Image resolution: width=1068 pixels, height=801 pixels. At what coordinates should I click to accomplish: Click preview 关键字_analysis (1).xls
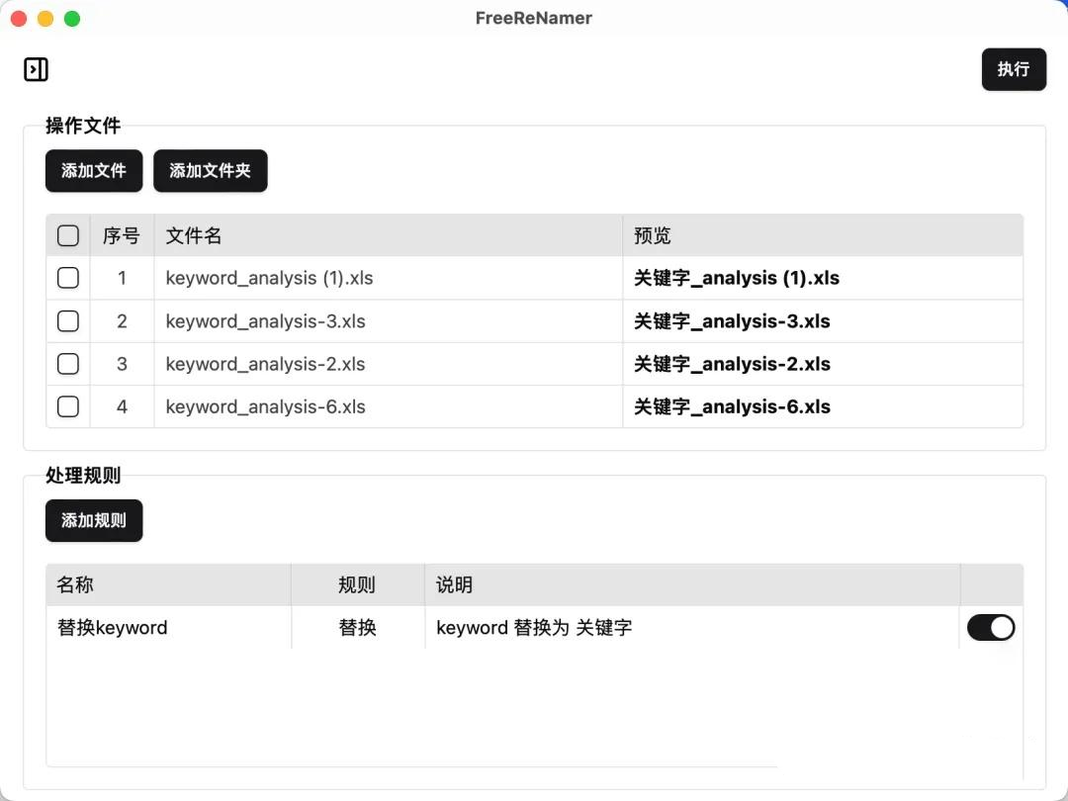(737, 278)
